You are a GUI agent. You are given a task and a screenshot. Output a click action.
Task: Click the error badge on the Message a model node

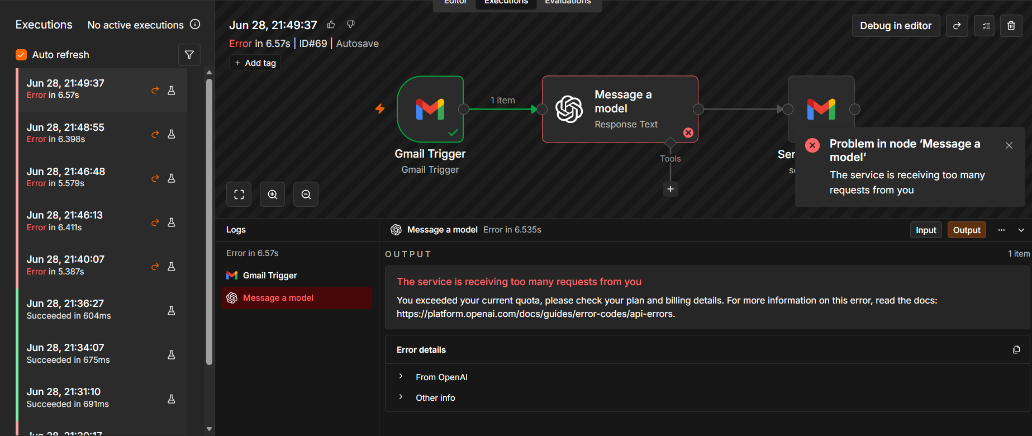[688, 132]
